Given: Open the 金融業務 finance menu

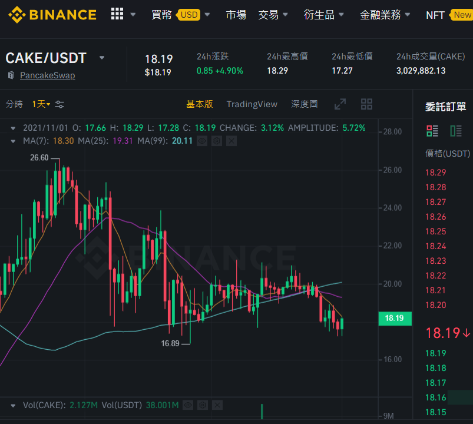Looking at the screenshot, I should (x=380, y=15).
